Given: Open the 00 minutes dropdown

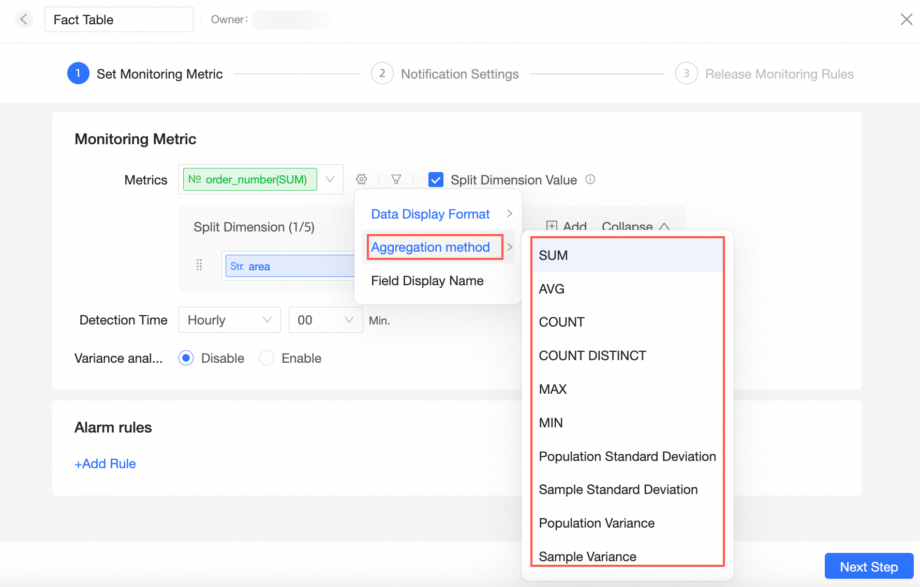Looking at the screenshot, I should pos(325,320).
